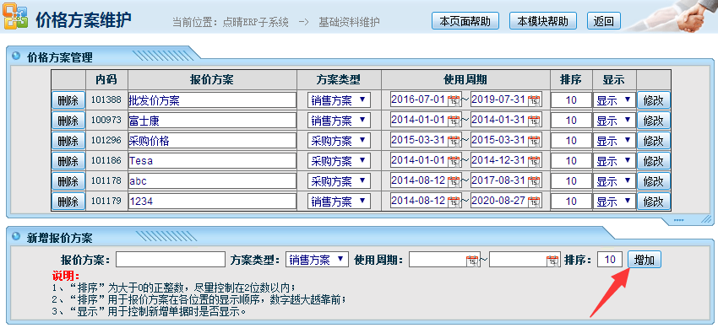Open 本模块帮助 help

pyautogui.click(x=543, y=21)
